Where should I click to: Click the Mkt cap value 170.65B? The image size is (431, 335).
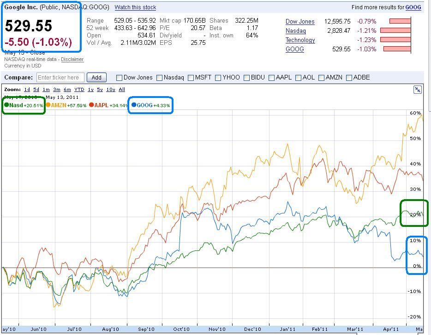(194, 21)
